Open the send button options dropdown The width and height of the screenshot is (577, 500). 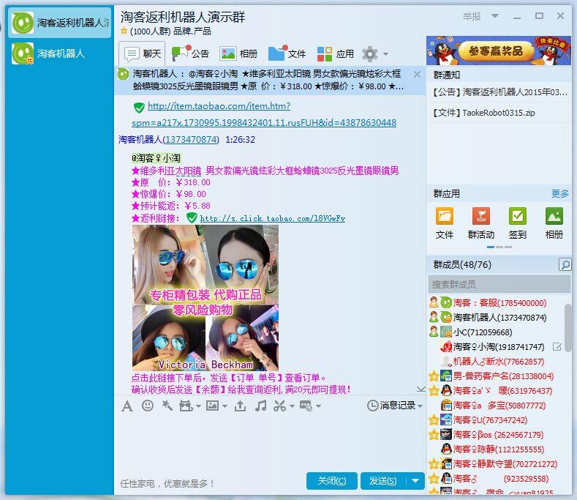tap(415, 481)
